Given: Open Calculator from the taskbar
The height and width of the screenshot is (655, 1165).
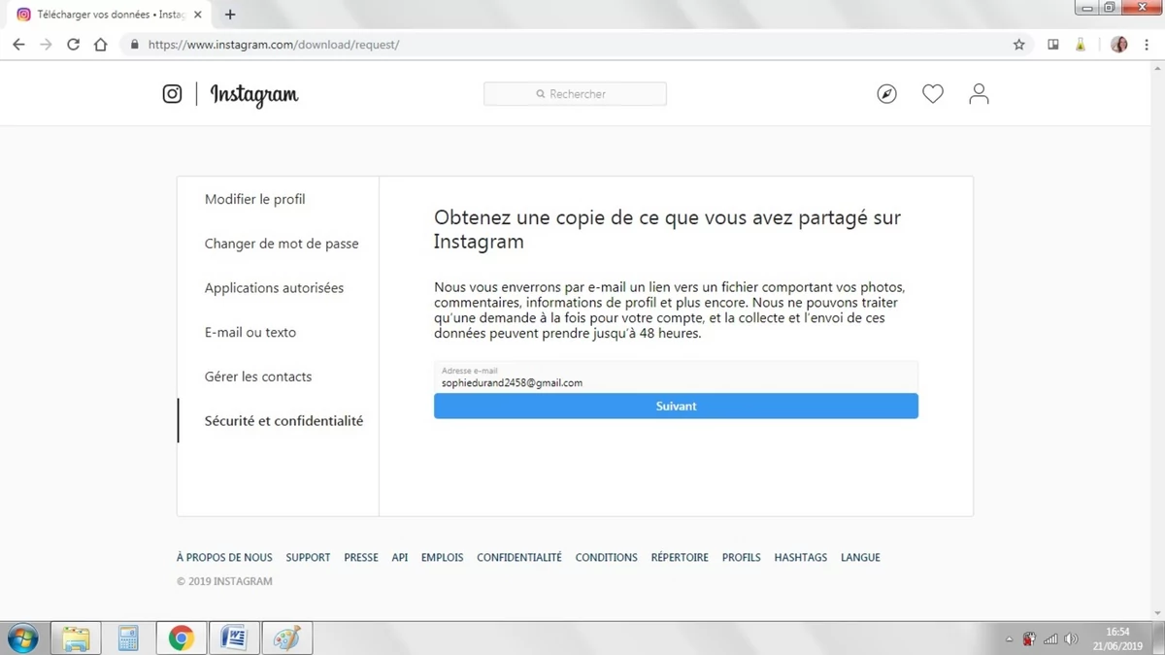Looking at the screenshot, I should (128, 638).
